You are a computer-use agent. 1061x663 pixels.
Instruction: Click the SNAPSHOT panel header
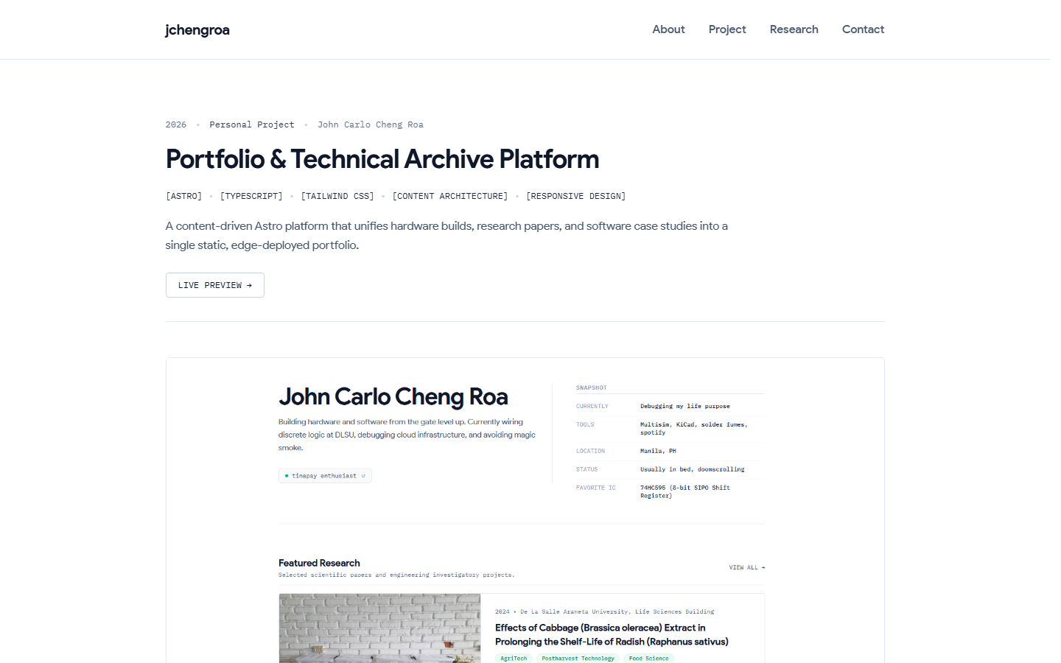click(x=592, y=387)
